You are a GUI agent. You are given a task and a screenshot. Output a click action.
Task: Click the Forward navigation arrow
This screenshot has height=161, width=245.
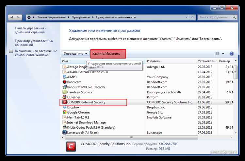(18, 17)
